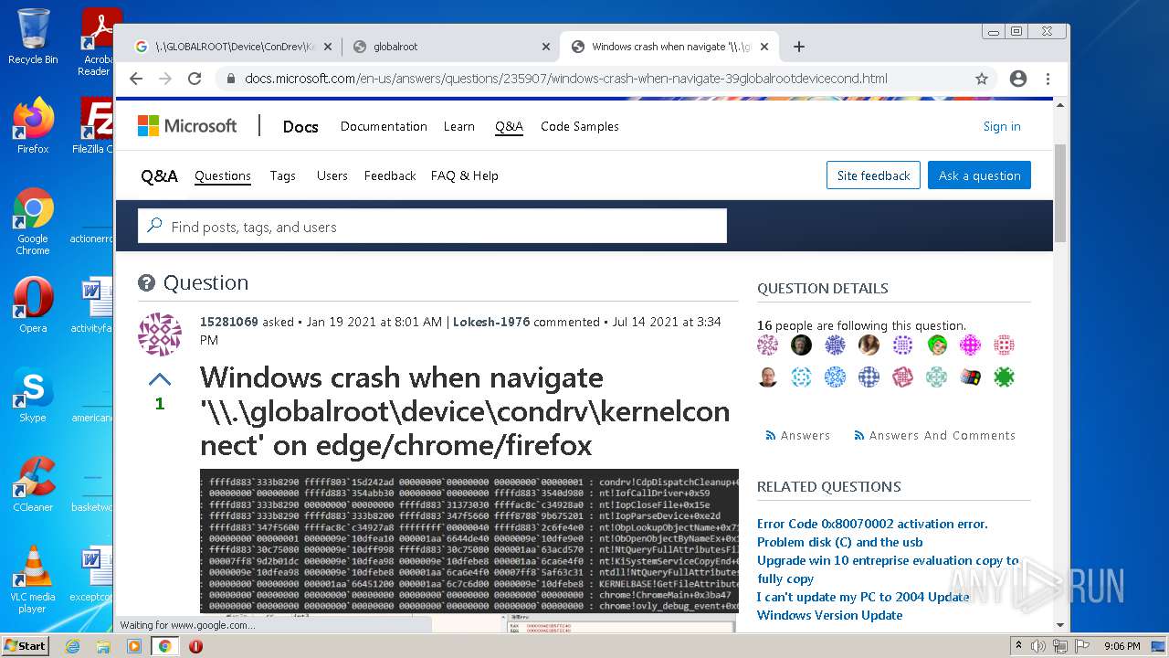Screen dimensions: 1169x658
Task: Open 'Windows Version Update' related question
Action: click(829, 615)
